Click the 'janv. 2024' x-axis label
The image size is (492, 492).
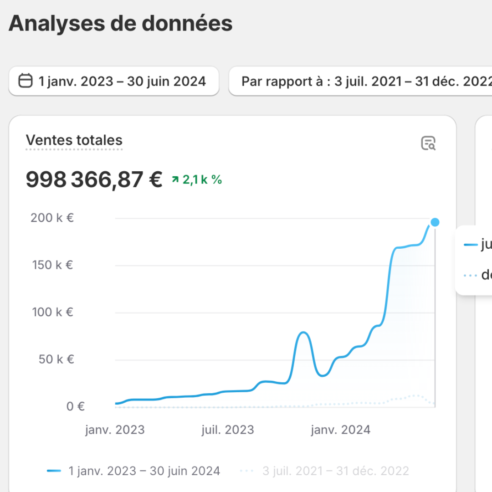(341, 430)
